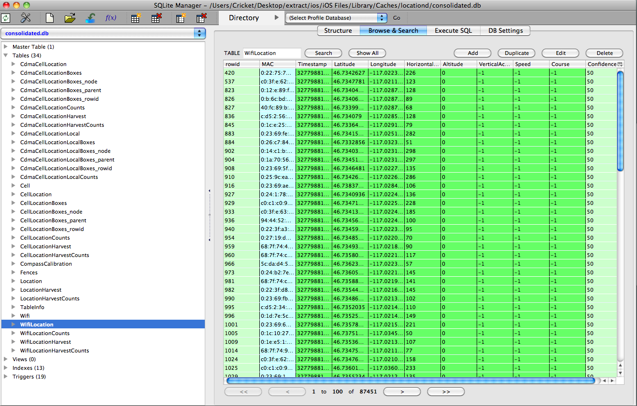Viewport: 637px width, 406px height.
Task: Click the Refresh icon in the toolbar
Action: click(x=6, y=18)
